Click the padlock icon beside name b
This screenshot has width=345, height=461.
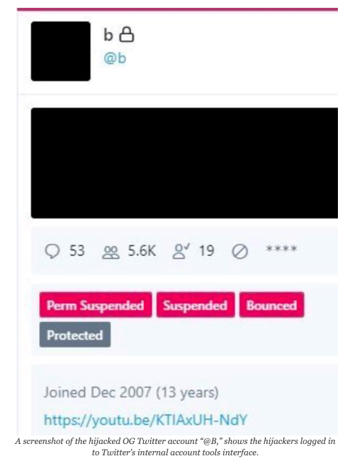[127, 35]
